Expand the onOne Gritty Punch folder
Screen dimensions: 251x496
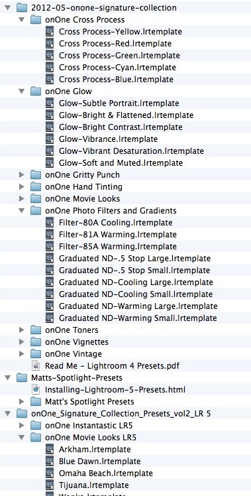point(21,174)
